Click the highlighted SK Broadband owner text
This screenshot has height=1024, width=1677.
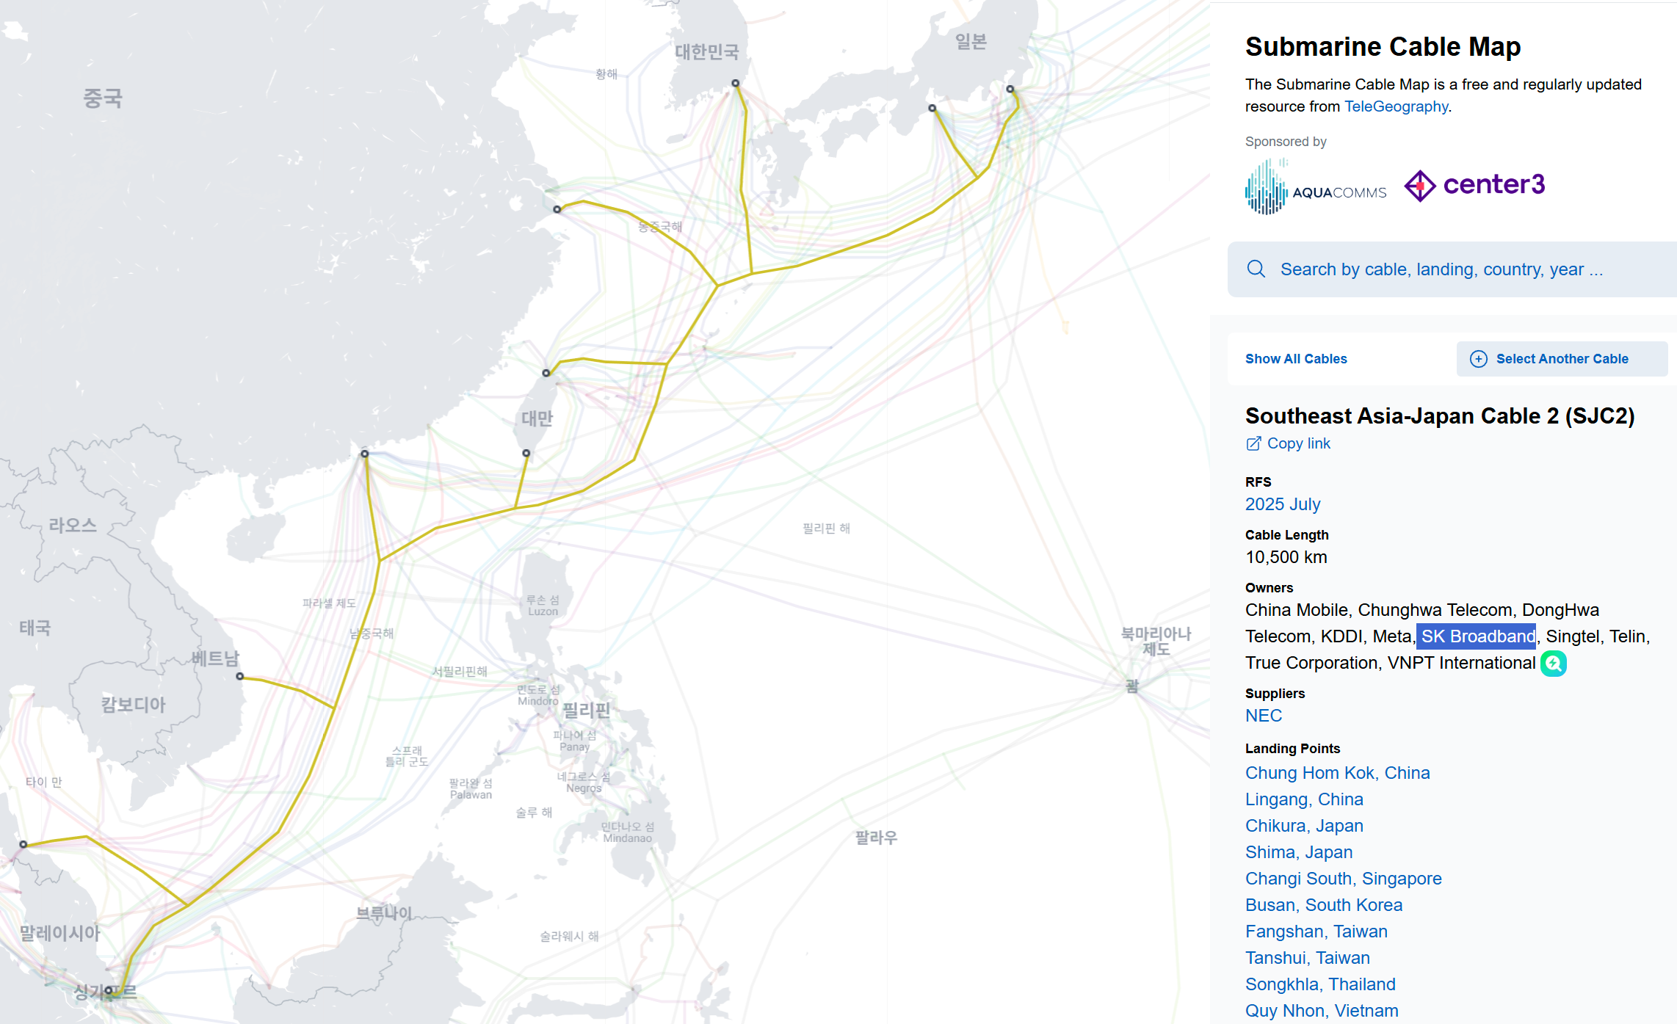[1477, 636]
